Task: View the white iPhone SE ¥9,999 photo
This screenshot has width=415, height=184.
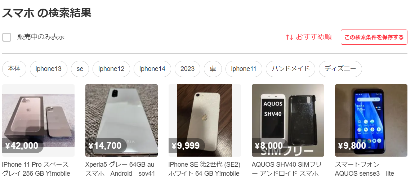Action: pos(205,120)
